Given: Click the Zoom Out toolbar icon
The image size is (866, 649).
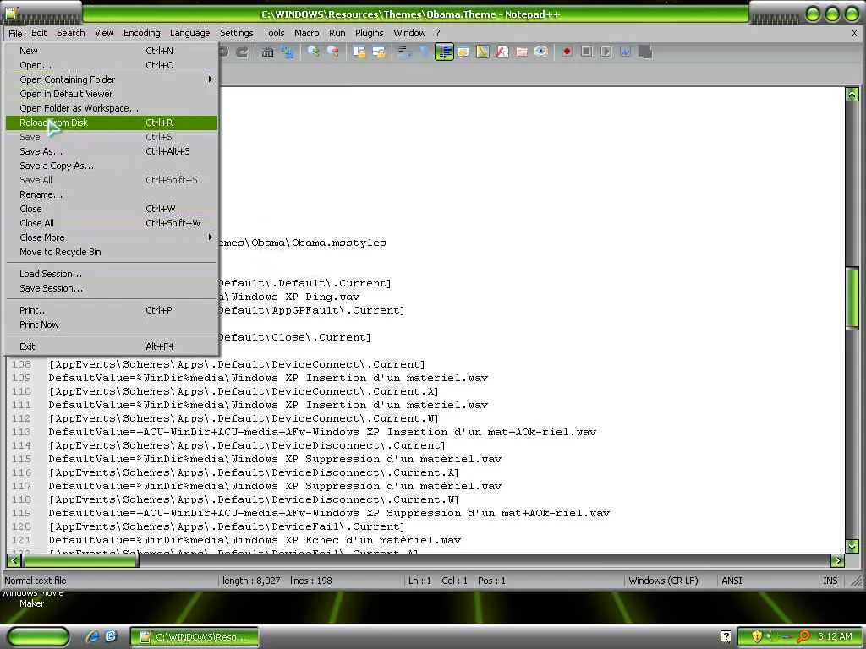Looking at the screenshot, I should click(333, 52).
